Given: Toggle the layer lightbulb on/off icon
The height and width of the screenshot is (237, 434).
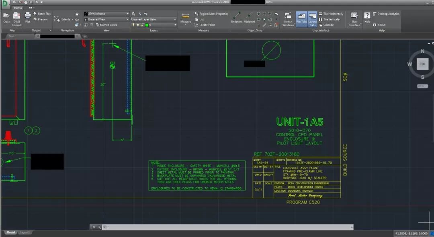Looking at the screenshot, I should coord(134,25).
